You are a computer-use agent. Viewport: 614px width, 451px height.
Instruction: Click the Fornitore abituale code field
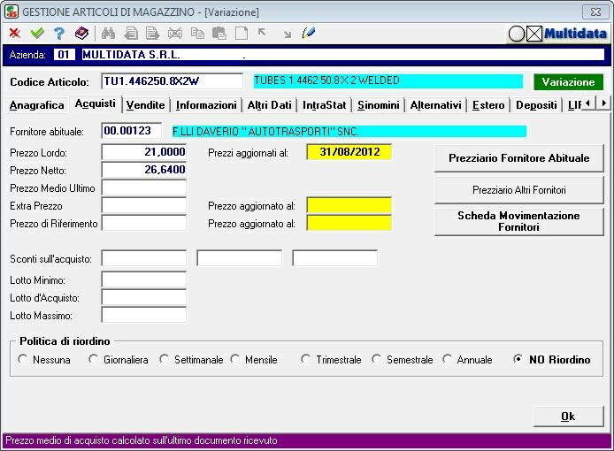132,130
